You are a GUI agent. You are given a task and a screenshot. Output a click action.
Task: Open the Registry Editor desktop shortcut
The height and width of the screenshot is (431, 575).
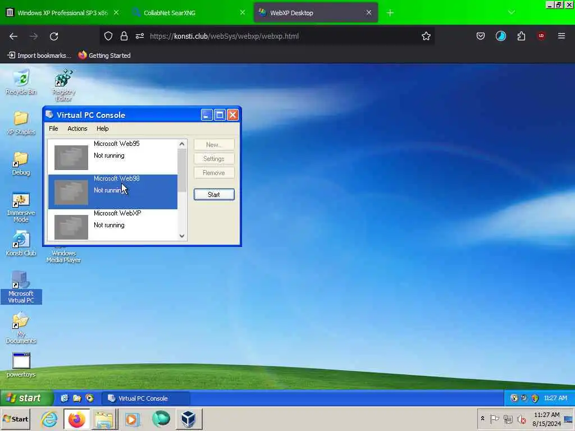(x=63, y=85)
